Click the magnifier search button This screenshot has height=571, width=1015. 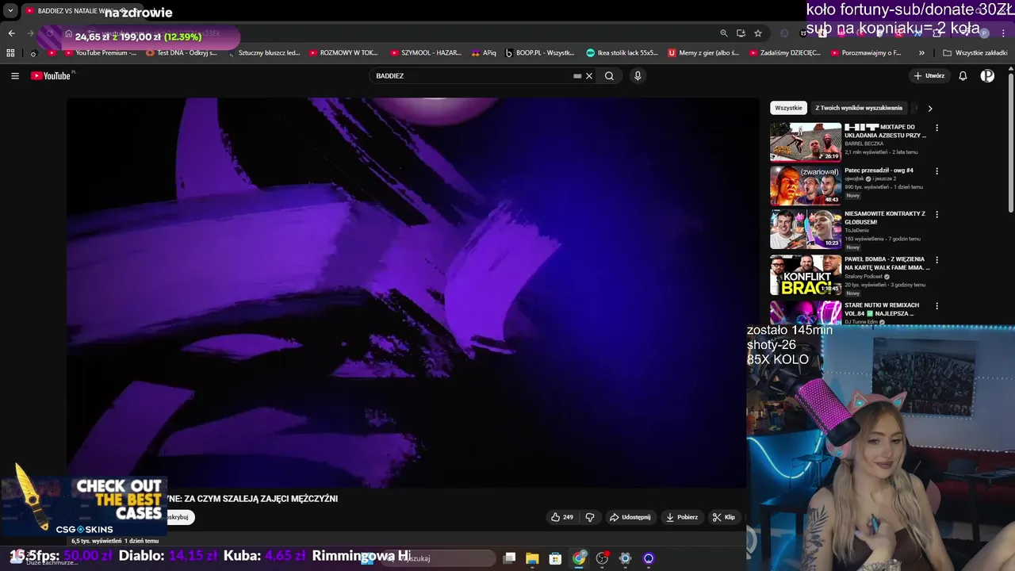click(609, 76)
